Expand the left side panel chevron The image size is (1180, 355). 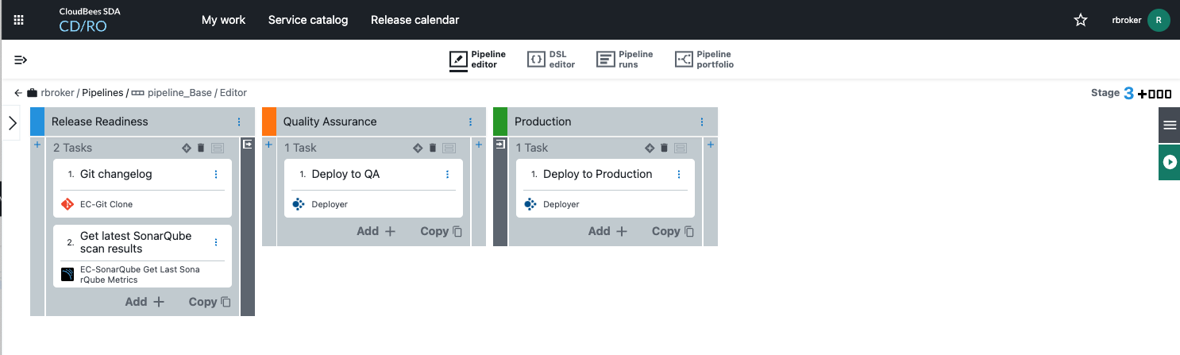pyautogui.click(x=12, y=123)
